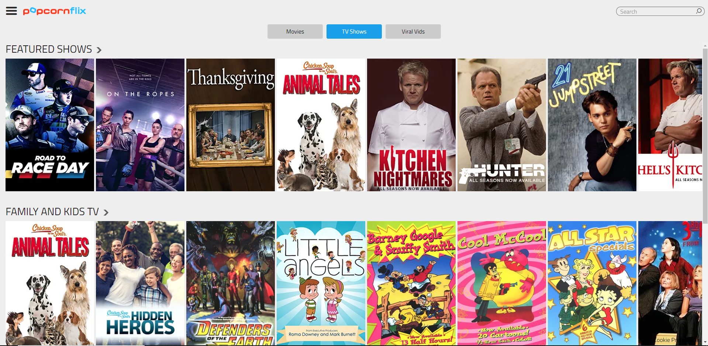
Task: Open Kitchen Nightmares poster
Action: tap(411, 125)
